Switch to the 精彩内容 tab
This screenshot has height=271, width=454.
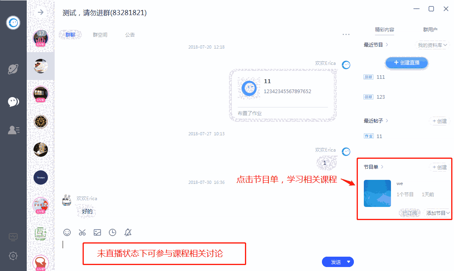[385, 30]
